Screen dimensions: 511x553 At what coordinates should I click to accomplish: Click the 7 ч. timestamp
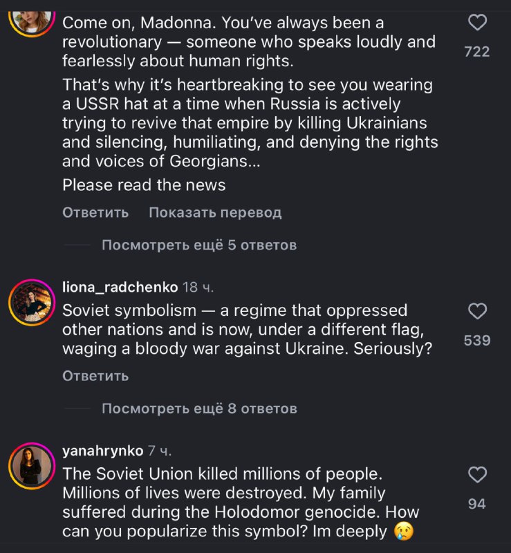160,451
